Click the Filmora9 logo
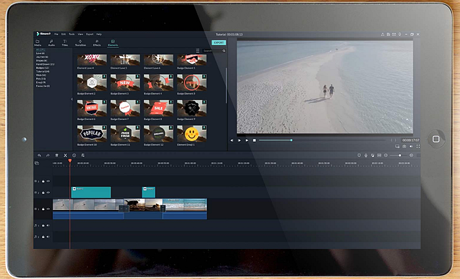Image resolution: width=460 pixels, height=279 pixels. [43, 34]
